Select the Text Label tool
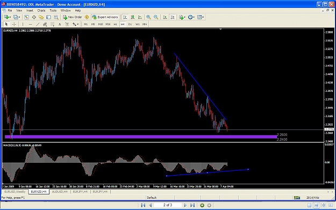 (67, 24)
